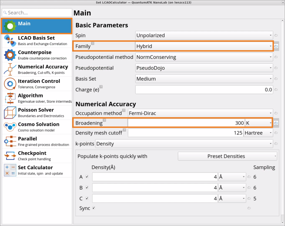Click the Search box in sidebar
The height and width of the screenshot is (226, 285).
37,13
